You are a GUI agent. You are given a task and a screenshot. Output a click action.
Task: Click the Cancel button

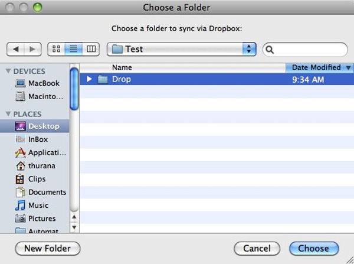tap(257, 249)
